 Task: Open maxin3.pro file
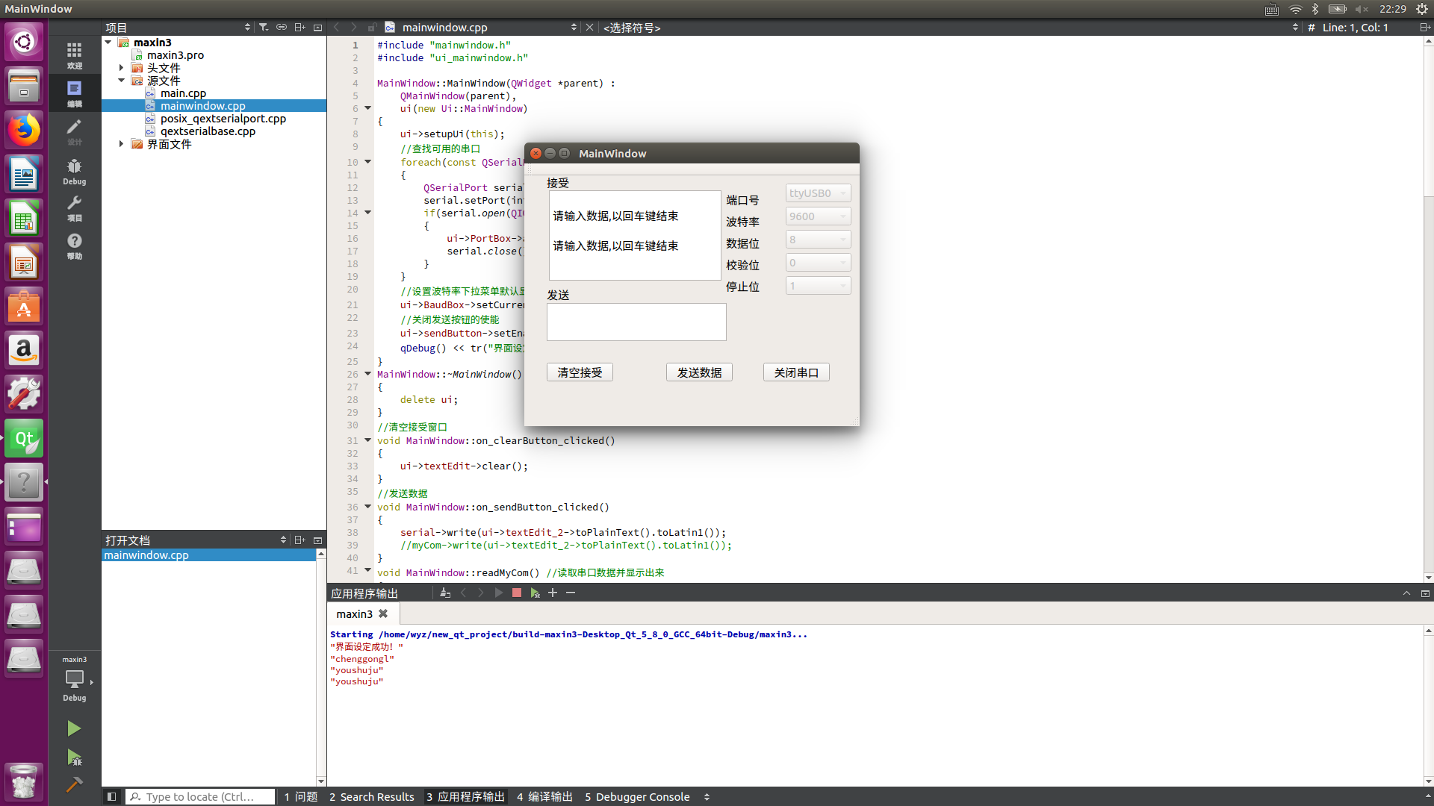[x=175, y=55]
